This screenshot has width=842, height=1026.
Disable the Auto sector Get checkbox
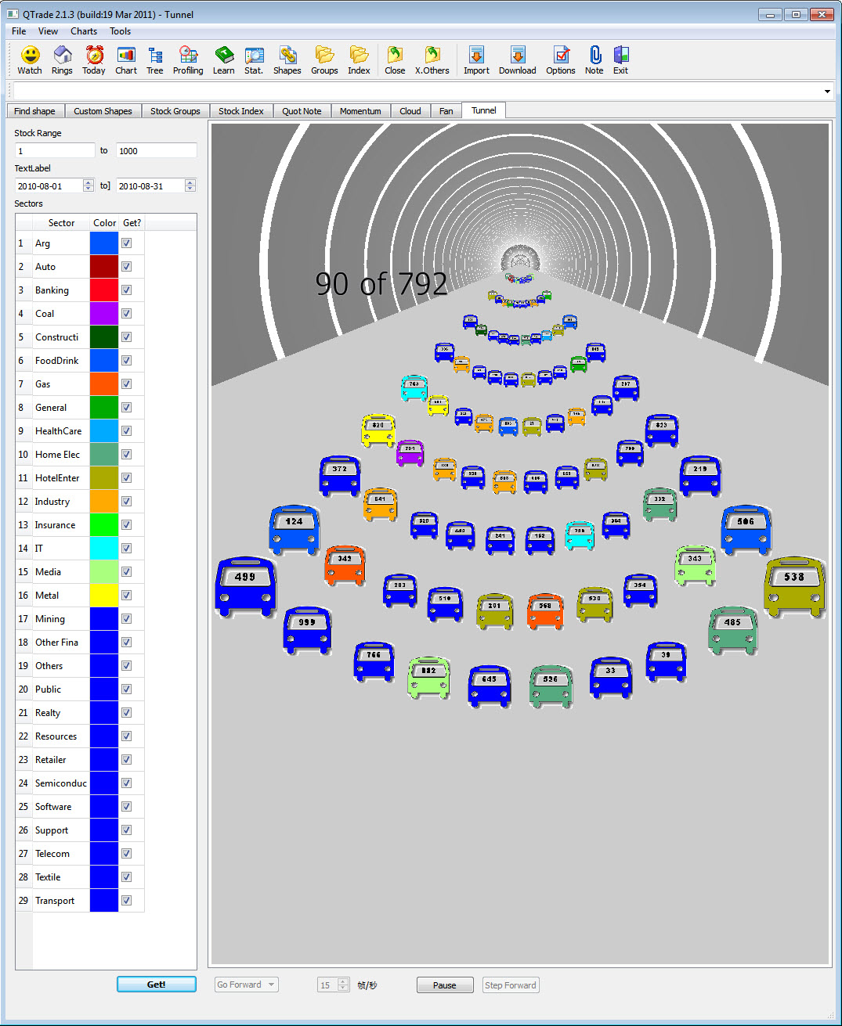(126, 266)
